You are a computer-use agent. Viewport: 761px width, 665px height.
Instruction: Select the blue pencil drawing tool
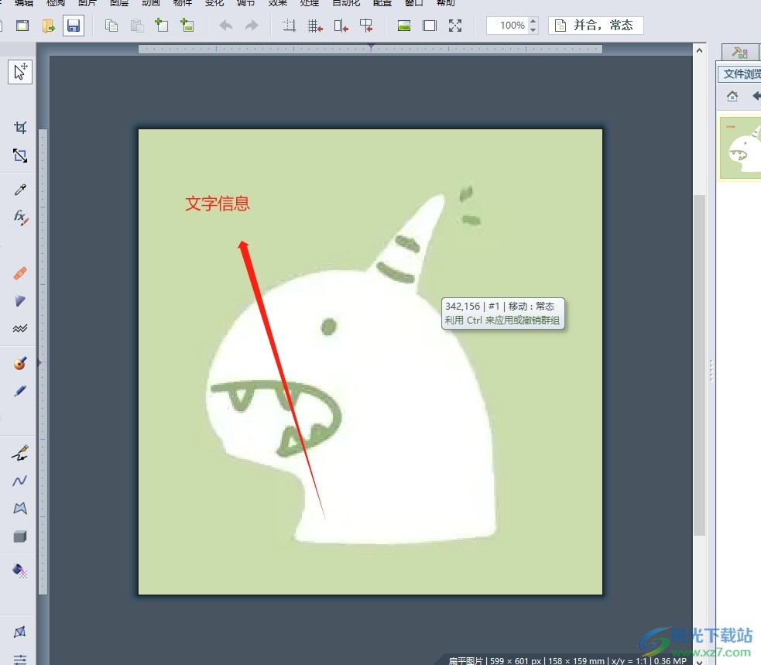(x=20, y=391)
